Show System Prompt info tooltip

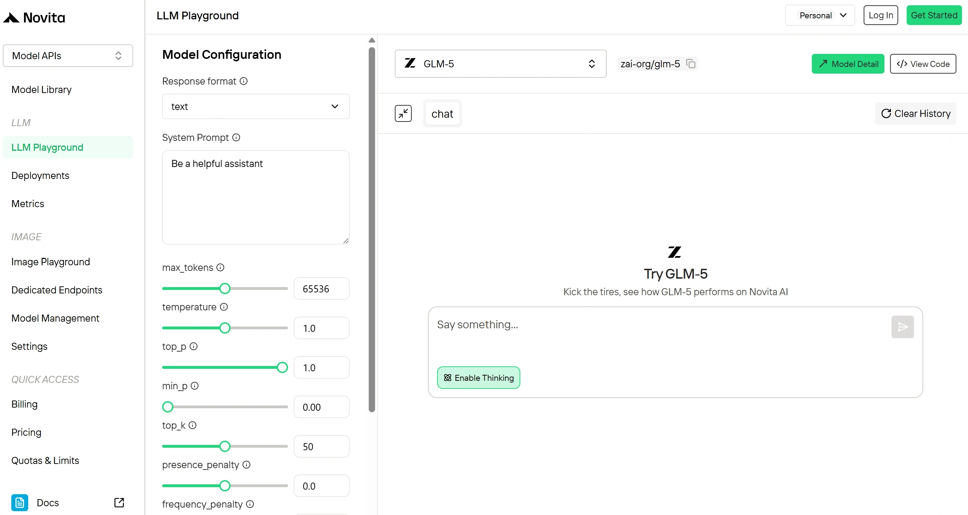(x=236, y=137)
